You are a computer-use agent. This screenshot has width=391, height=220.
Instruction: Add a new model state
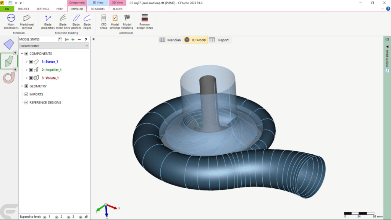click(73, 39)
